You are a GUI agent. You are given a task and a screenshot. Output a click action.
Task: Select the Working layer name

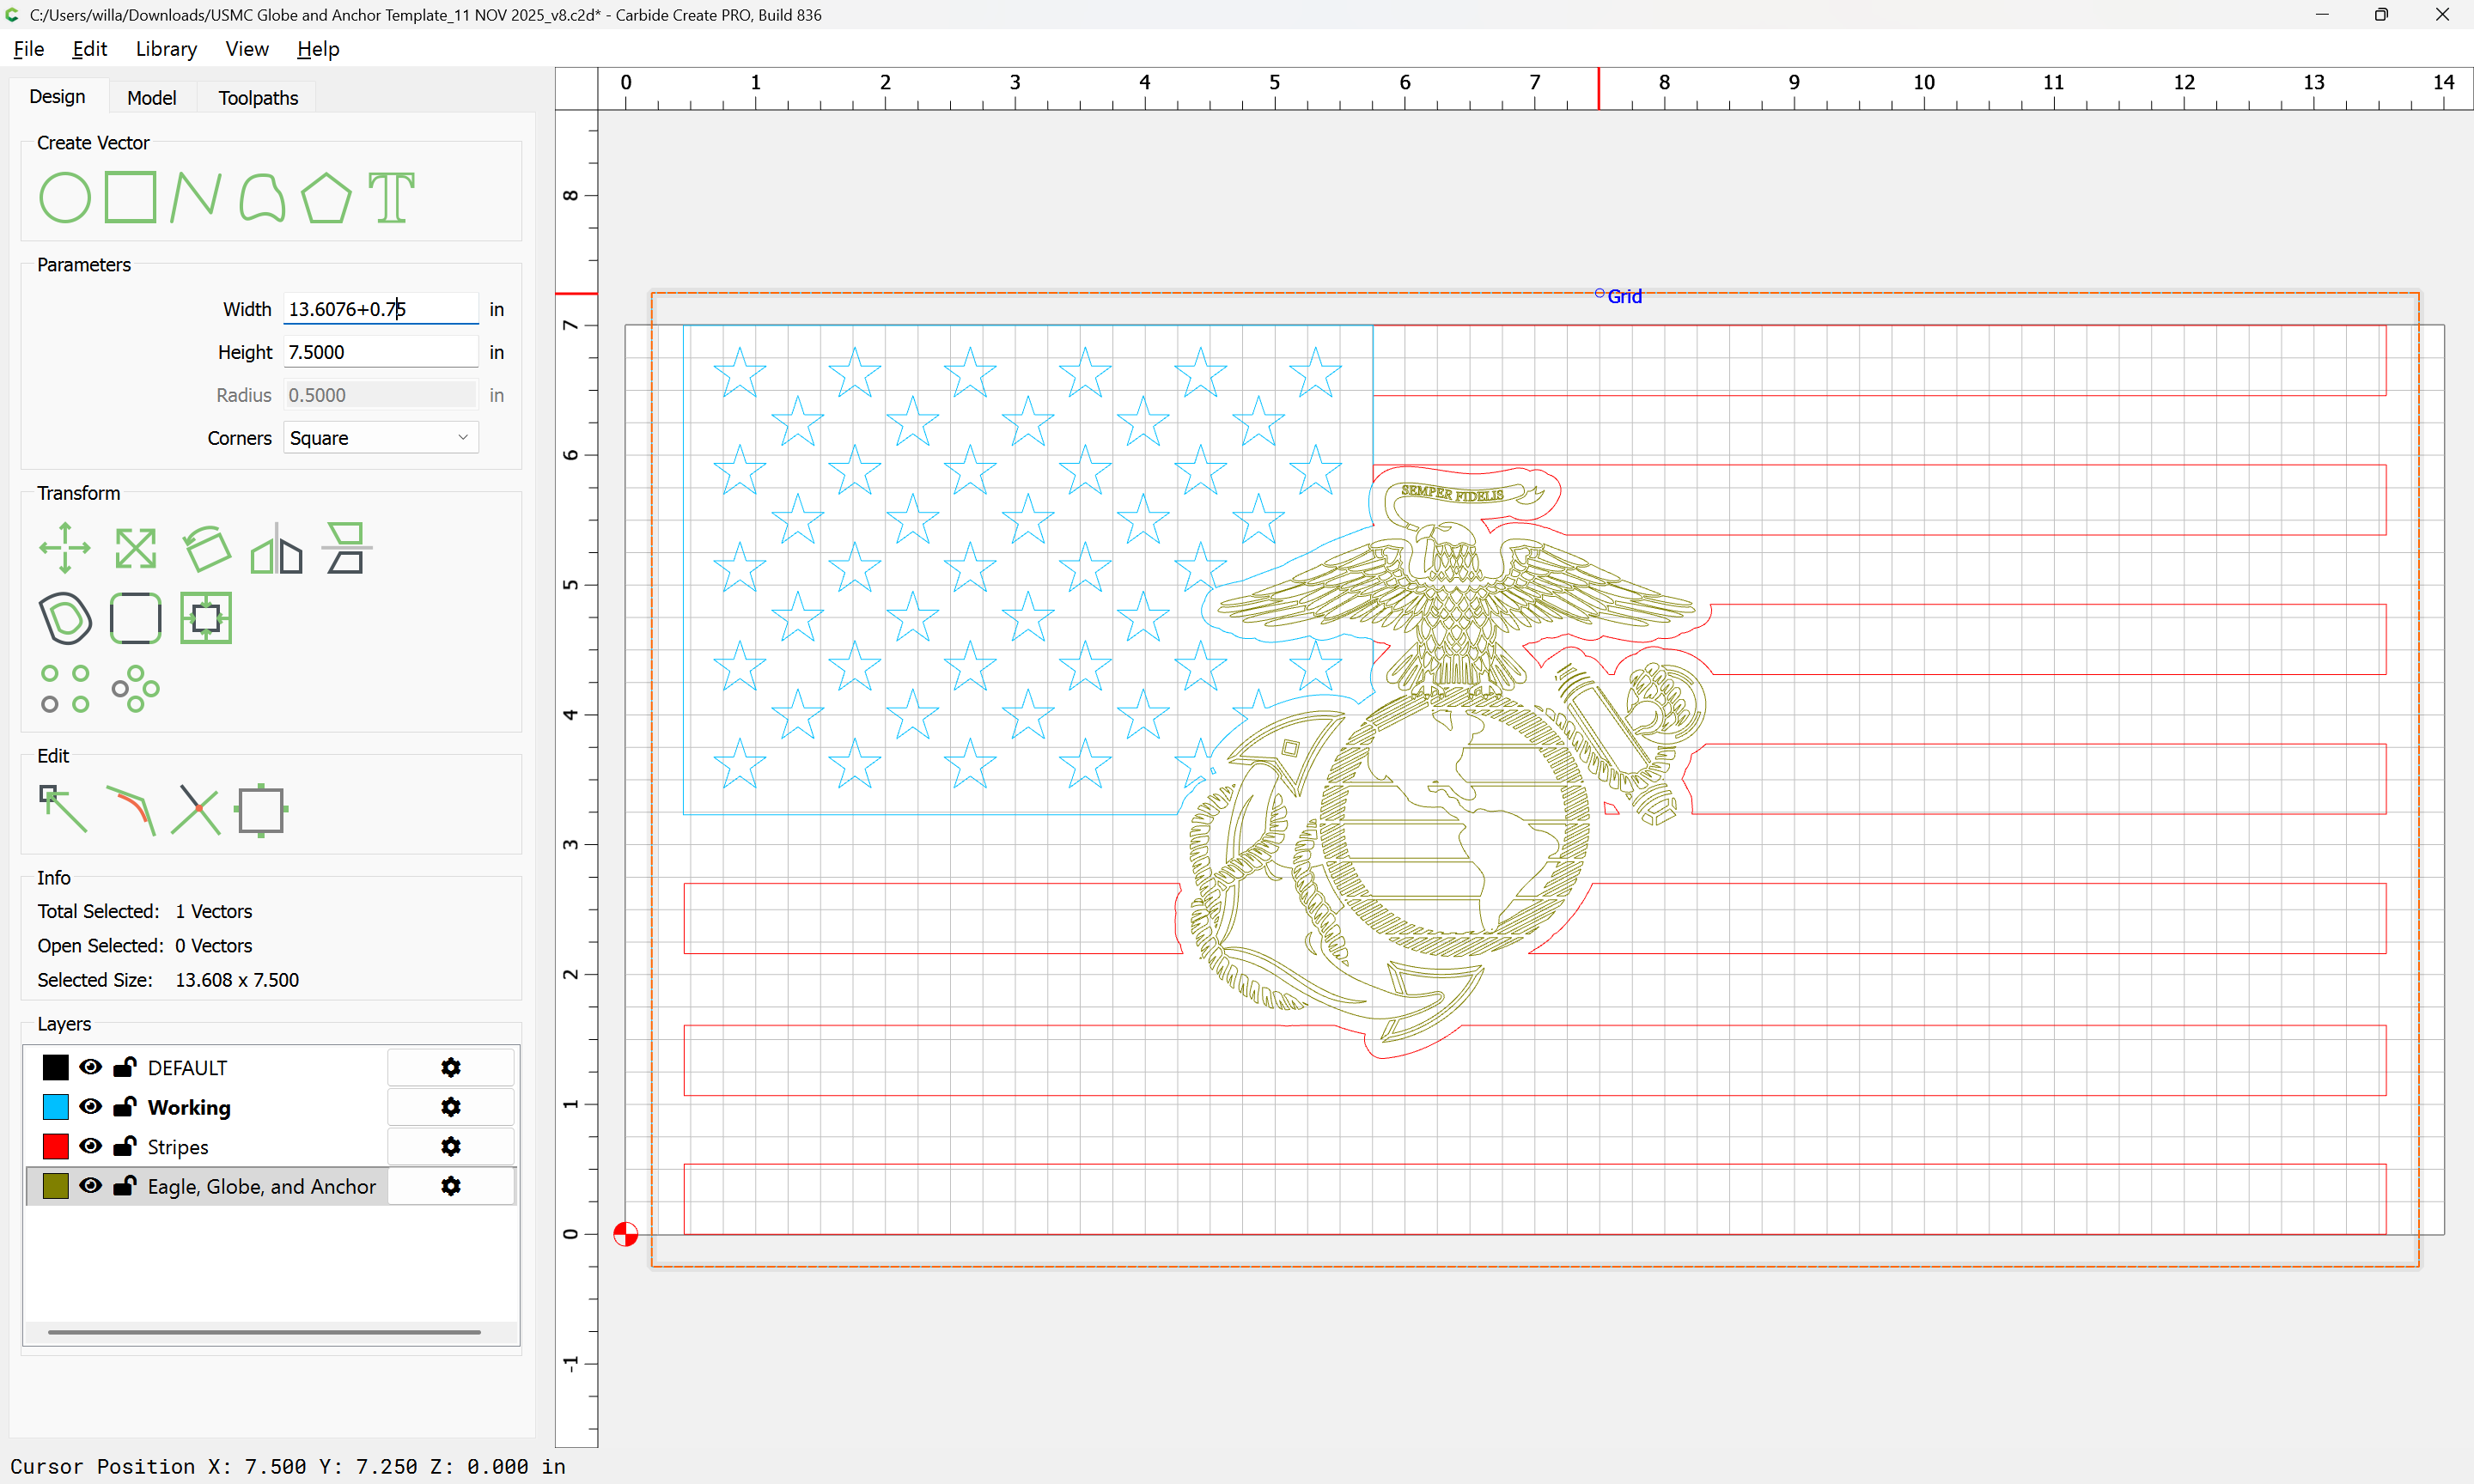click(x=189, y=1107)
